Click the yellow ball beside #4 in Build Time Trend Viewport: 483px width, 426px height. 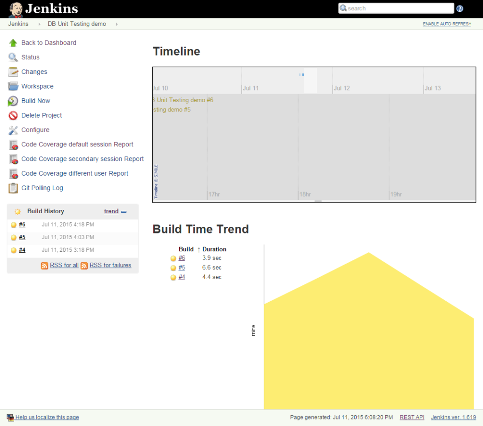pyautogui.click(x=173, y=278)
